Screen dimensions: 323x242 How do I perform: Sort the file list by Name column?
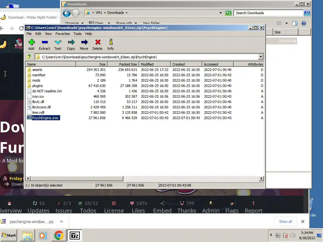51,64
